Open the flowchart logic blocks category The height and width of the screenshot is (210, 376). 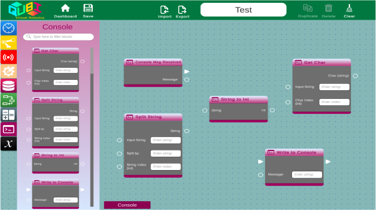(9, 100)
